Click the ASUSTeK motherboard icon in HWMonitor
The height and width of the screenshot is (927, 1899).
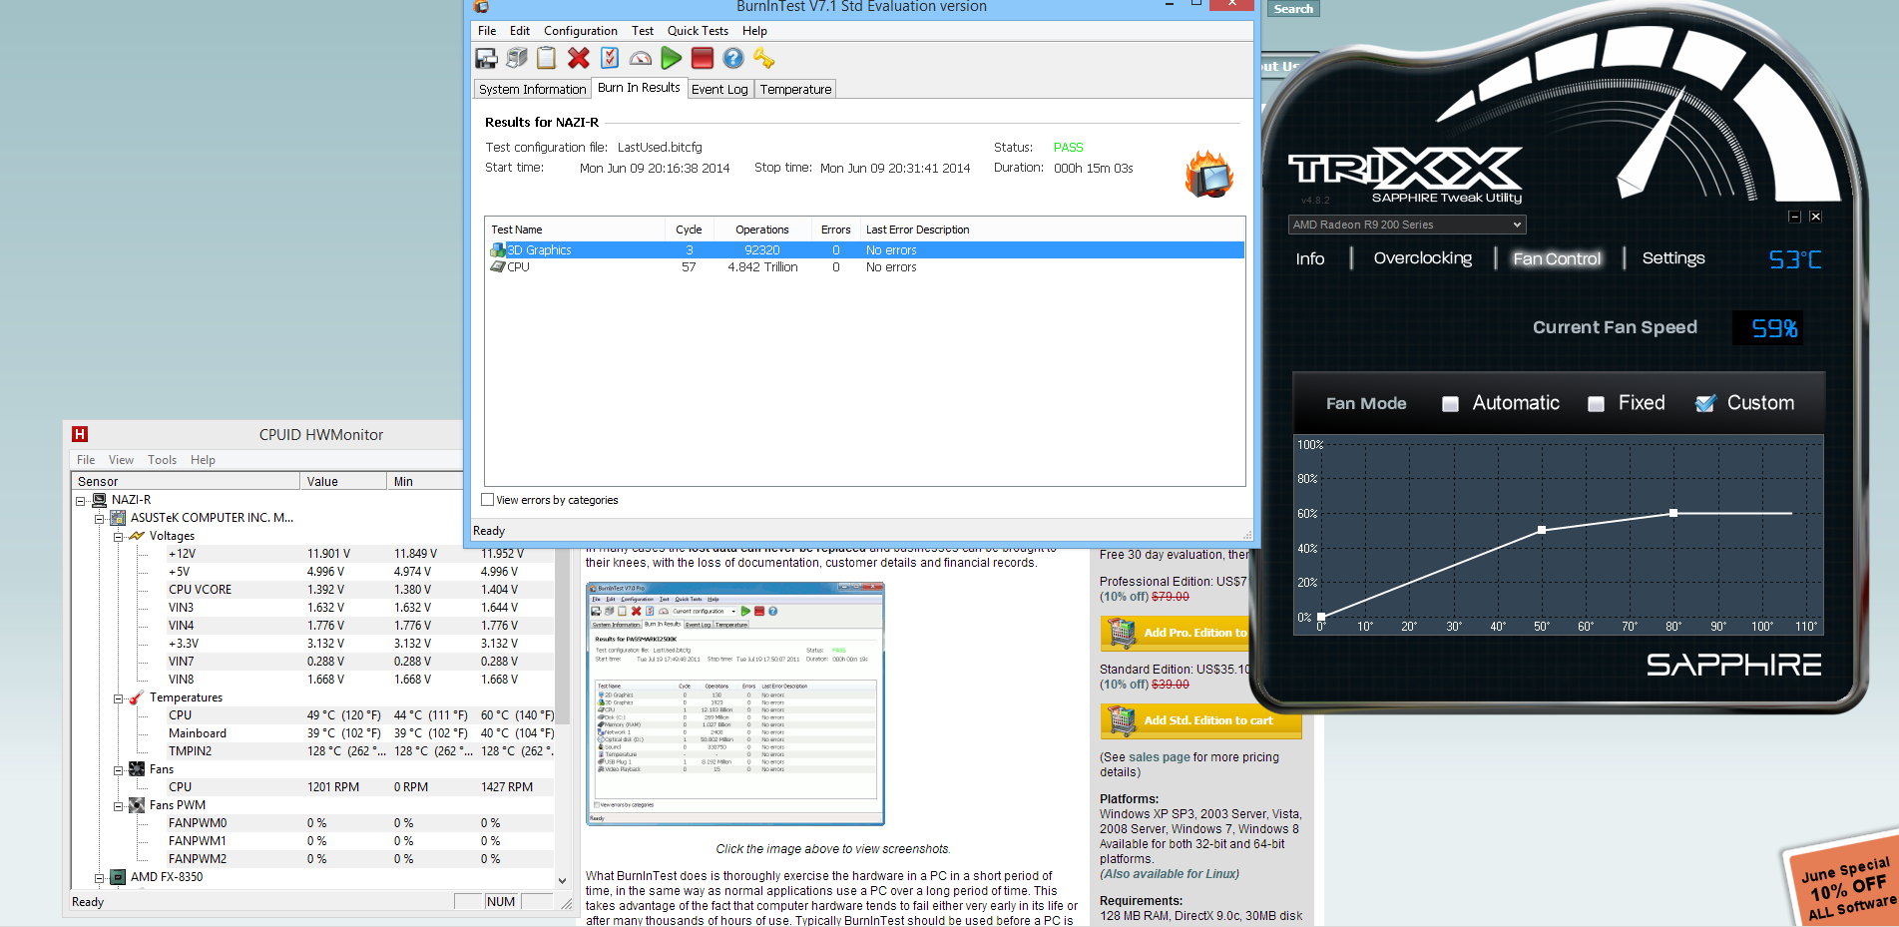pyautogui.click(x=118, y=518)
